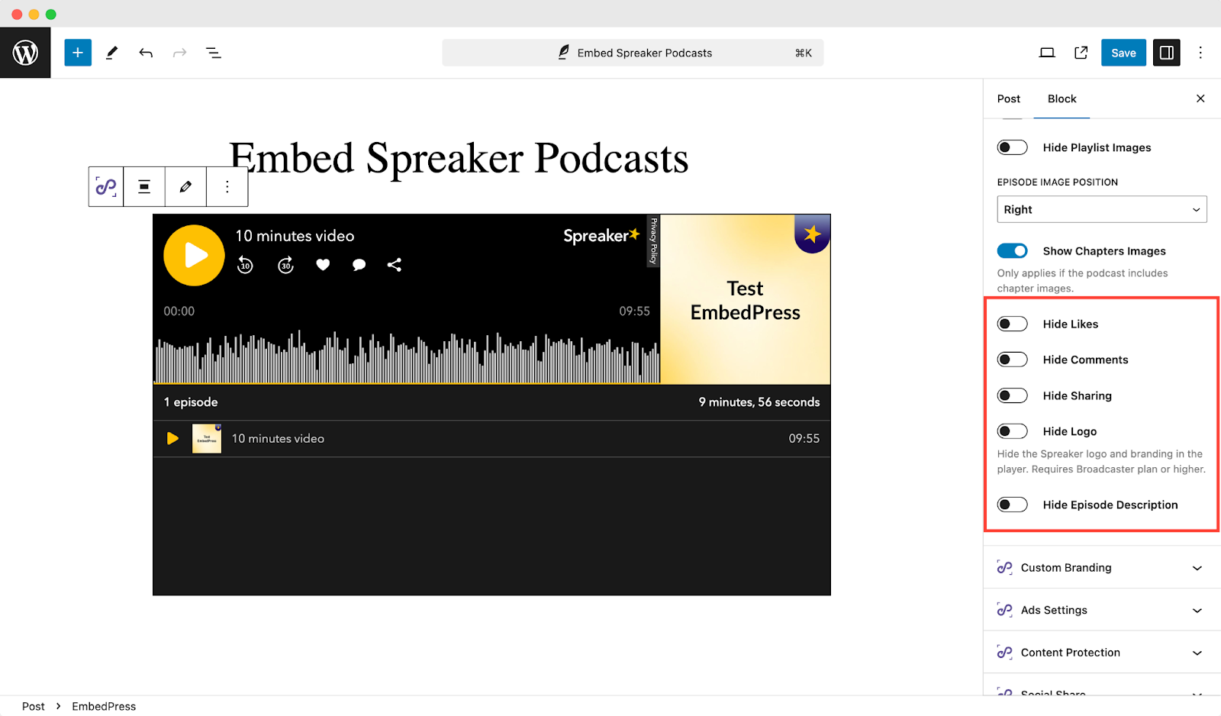Click the 00:00 elapsed time

tap(179, 311)
